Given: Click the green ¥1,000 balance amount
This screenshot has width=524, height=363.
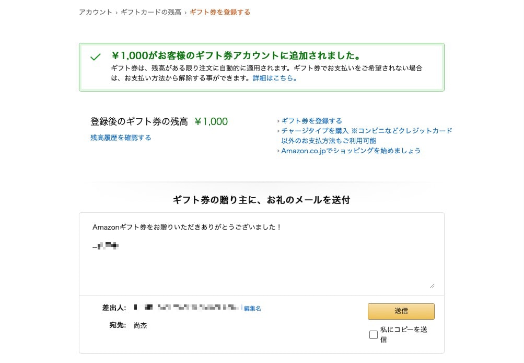Looking at the screenshot, I should click(211, 122).
